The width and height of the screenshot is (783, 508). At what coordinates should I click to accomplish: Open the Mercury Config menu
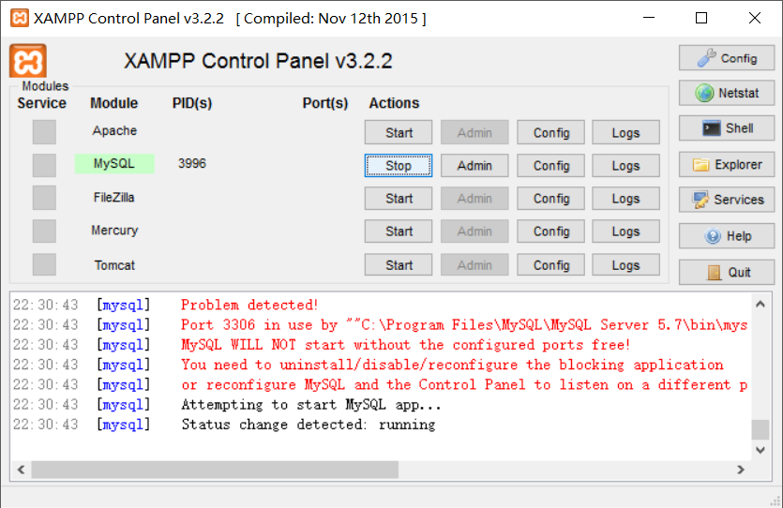tap(550, 232)
